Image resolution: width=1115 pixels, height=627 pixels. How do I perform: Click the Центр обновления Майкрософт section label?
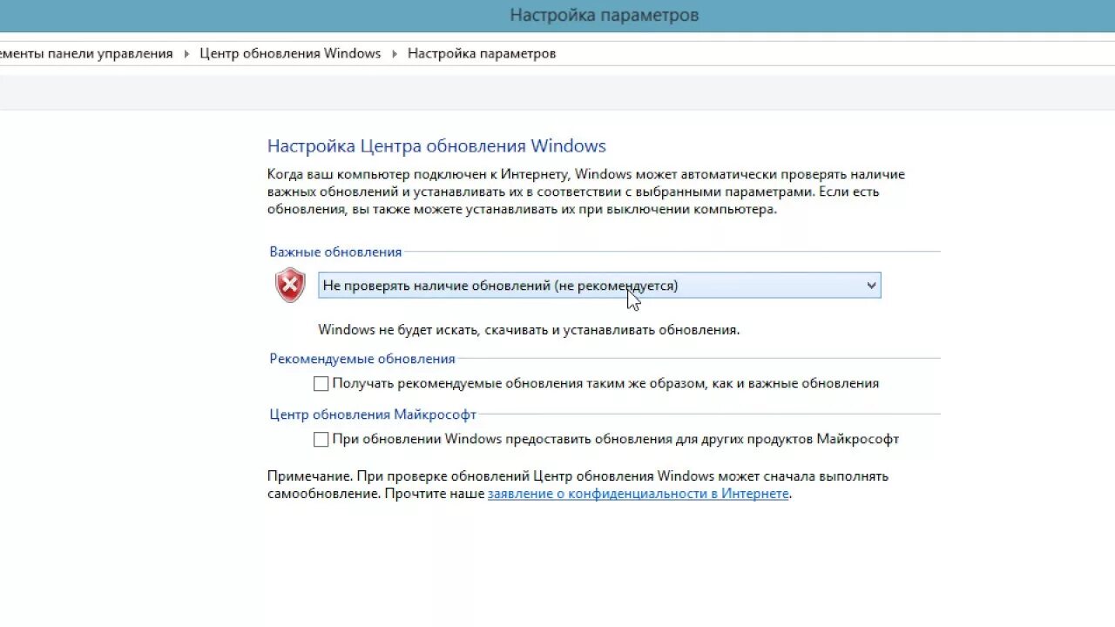click(x=373, y=415)
